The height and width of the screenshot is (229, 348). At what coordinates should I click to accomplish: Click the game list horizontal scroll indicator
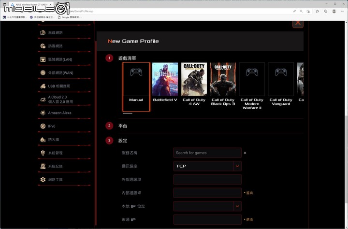[128, 114]
